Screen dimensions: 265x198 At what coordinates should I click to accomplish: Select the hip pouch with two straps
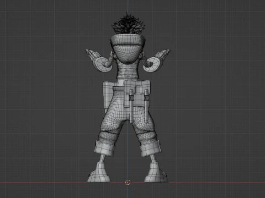[137, 94]
